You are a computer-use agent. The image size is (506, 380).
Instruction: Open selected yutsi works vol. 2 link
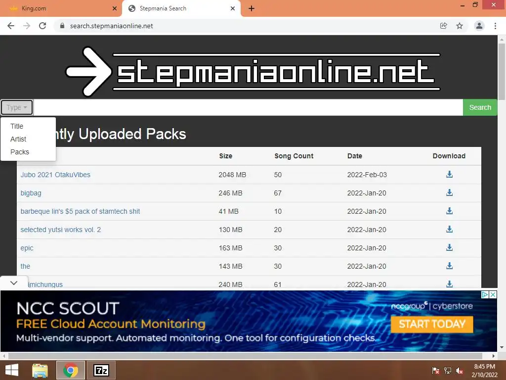(x=61, y=230)
